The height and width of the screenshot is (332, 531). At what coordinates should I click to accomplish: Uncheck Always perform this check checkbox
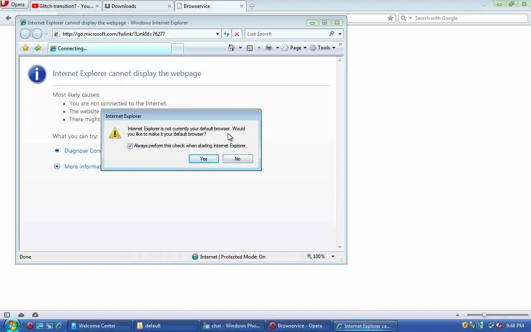[130, 146]
